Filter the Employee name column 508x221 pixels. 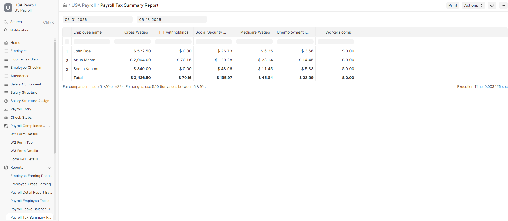pyautogui.click(x=92, y=42)
